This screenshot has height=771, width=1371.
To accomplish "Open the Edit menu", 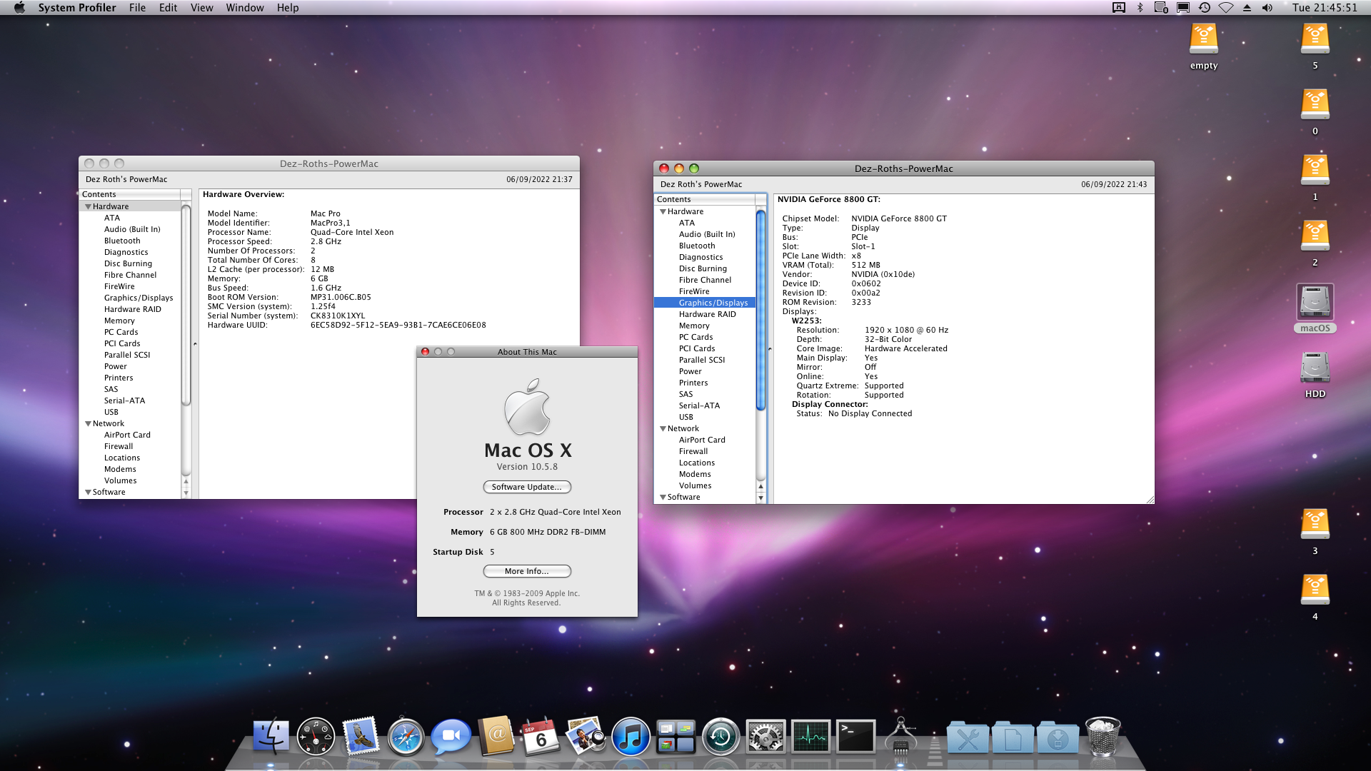I will (168, 8).
